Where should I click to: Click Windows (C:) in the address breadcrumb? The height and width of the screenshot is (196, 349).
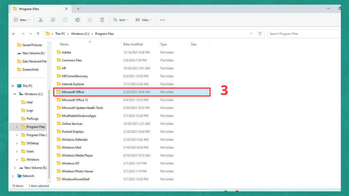(x=80, y=34)
